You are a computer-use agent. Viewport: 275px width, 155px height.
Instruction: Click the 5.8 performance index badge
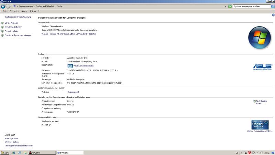click(70, 66)
